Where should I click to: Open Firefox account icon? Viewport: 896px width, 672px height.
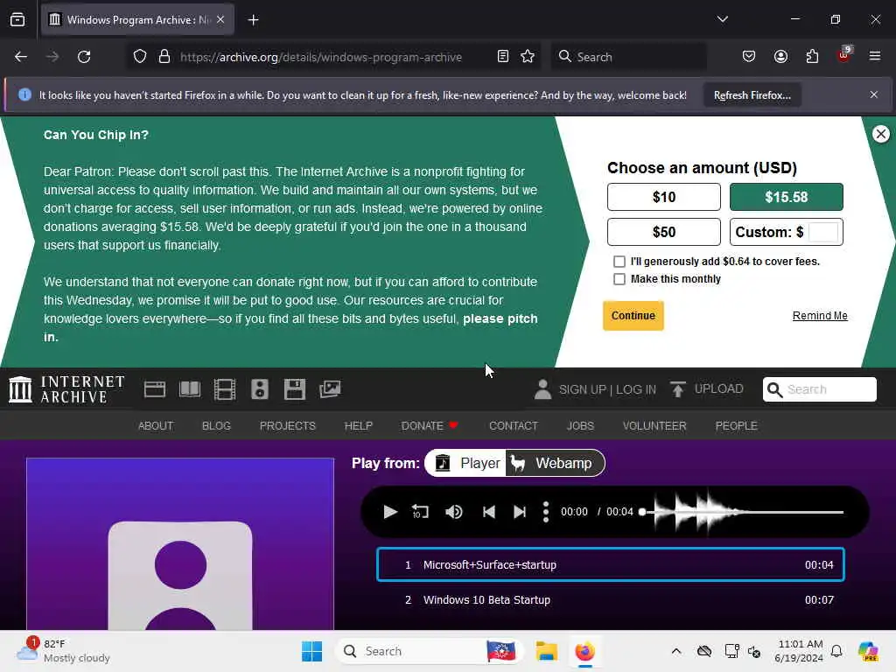click(780, 57)
